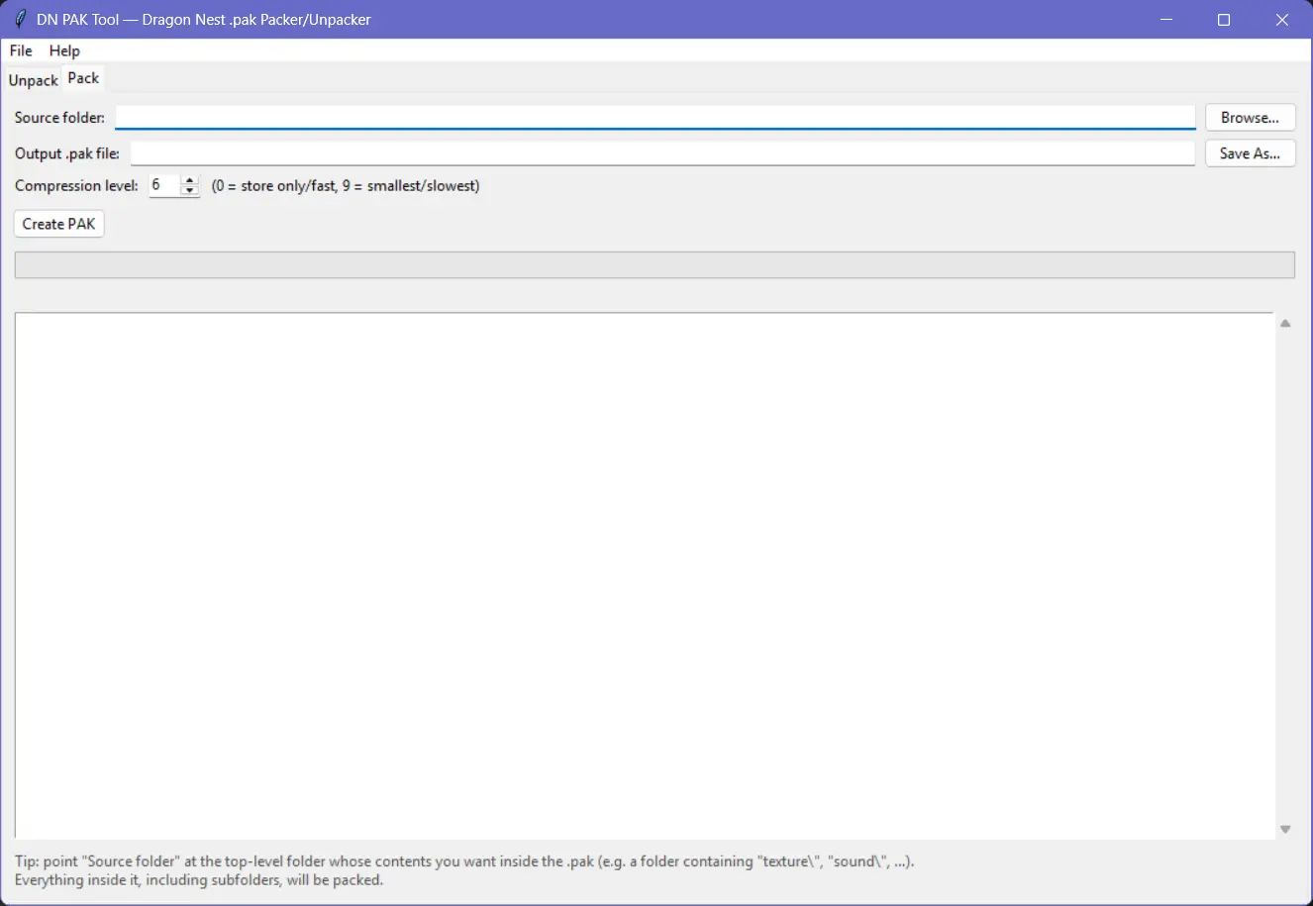Focus the Source folder input field
Viewport: 1313px width, 906px height.
pos(655,117)
